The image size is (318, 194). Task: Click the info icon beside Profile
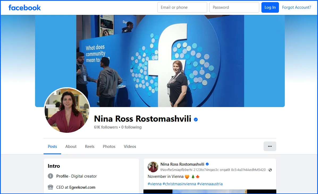click(50, 176)
